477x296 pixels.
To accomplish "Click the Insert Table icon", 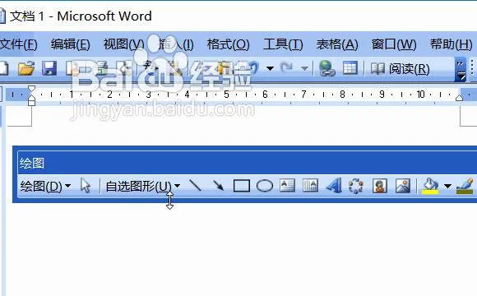I will tap(350, 68).
